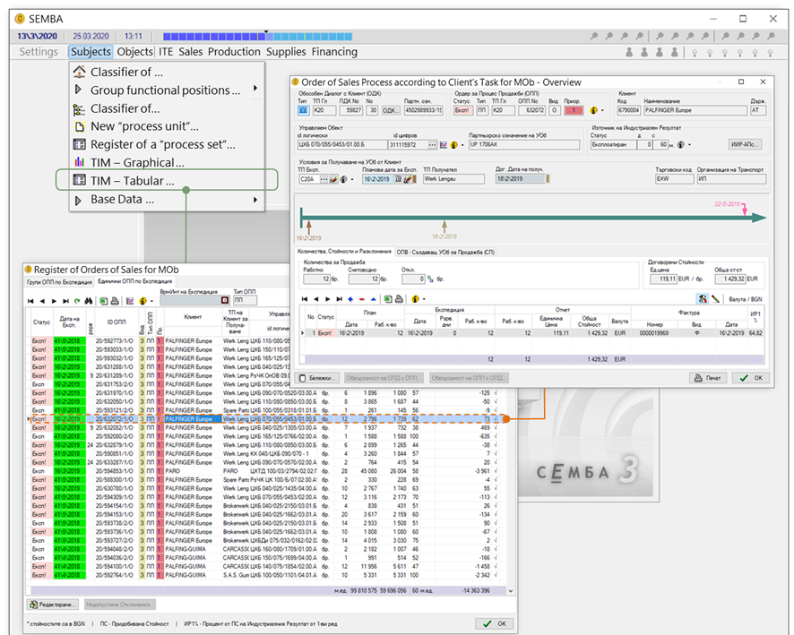Click highlighted tools icon near Валута / BGN

pyautogui.click(x=703, y=299)
